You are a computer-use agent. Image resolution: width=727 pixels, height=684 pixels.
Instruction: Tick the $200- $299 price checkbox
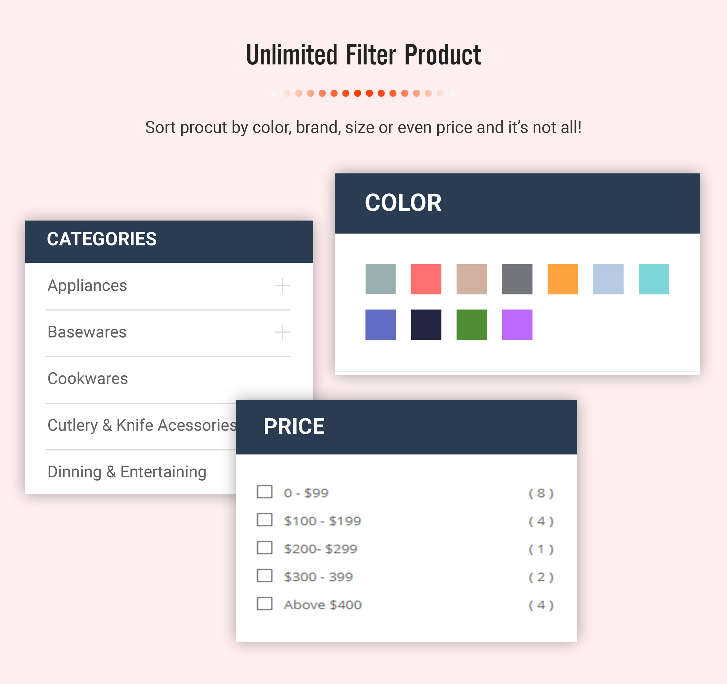point(264,548)
